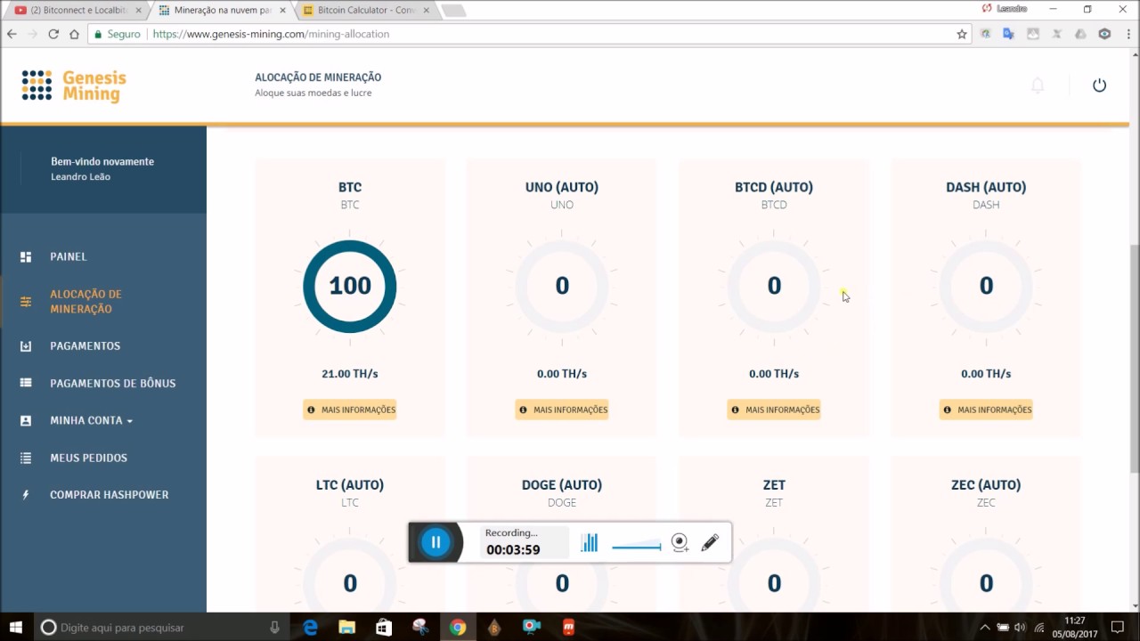Show hidden system tray icons
This screenshot has height=641, width=1140.
click(985, 628)
